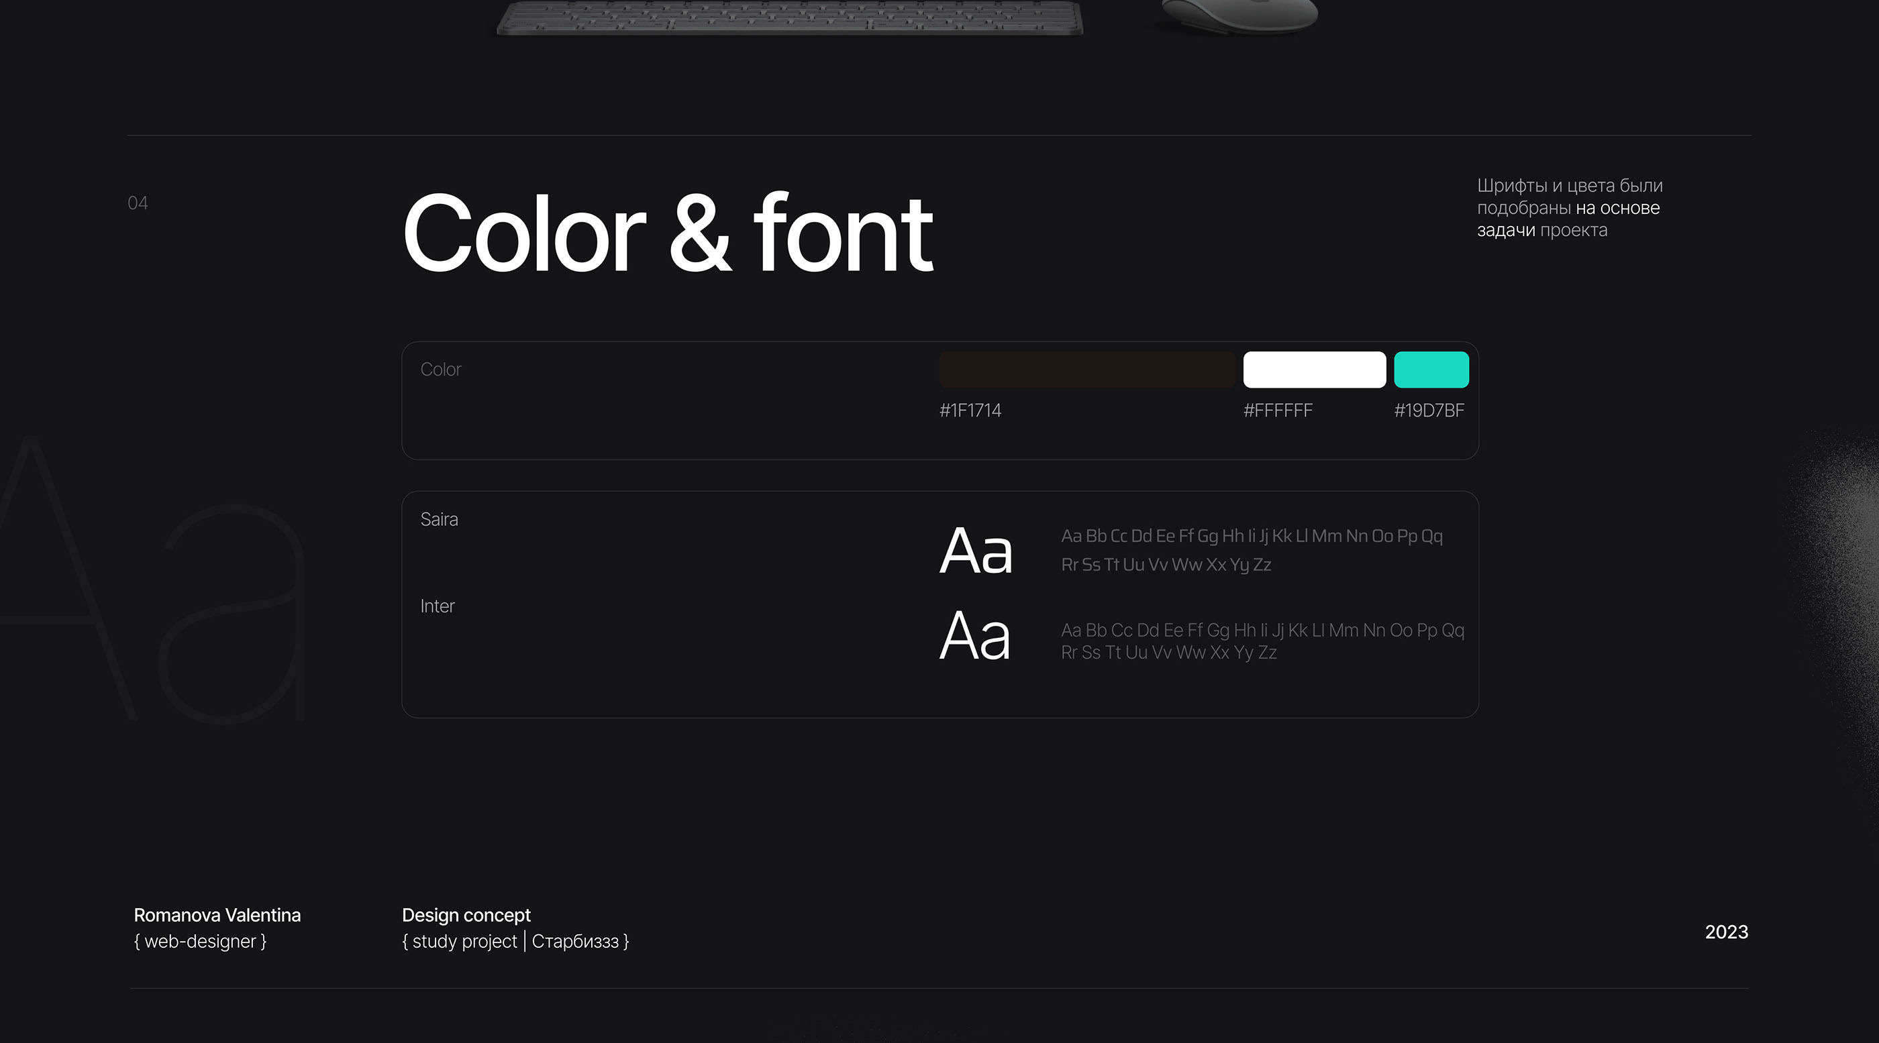This screenshot has height=1043, width=1879.
Task: Select the turquoise #19D7BF swatch
Action: 1431,370
